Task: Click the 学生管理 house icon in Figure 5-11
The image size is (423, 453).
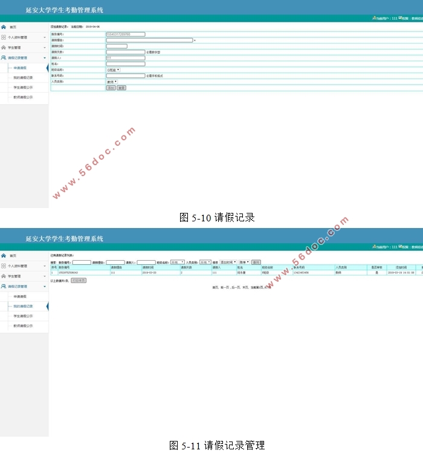Action: (4, 276)
